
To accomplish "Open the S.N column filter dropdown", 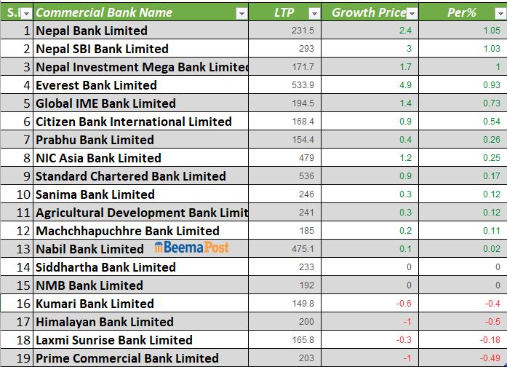I will pyautogui.click(x=26, y=13).
